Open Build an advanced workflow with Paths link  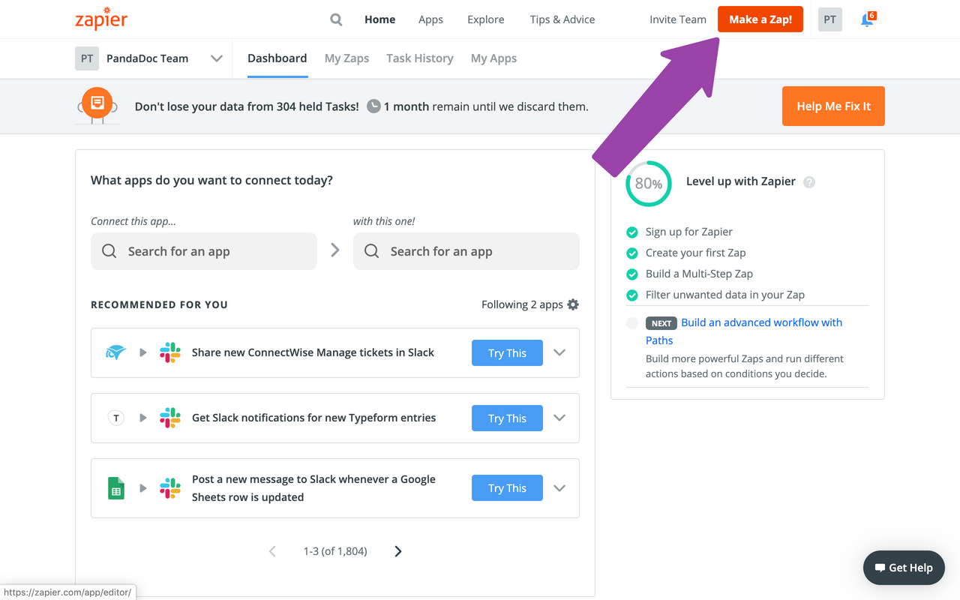click(x=744, y=331)
